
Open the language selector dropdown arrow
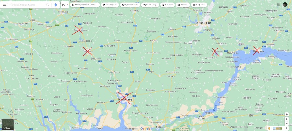pos(67,5)
